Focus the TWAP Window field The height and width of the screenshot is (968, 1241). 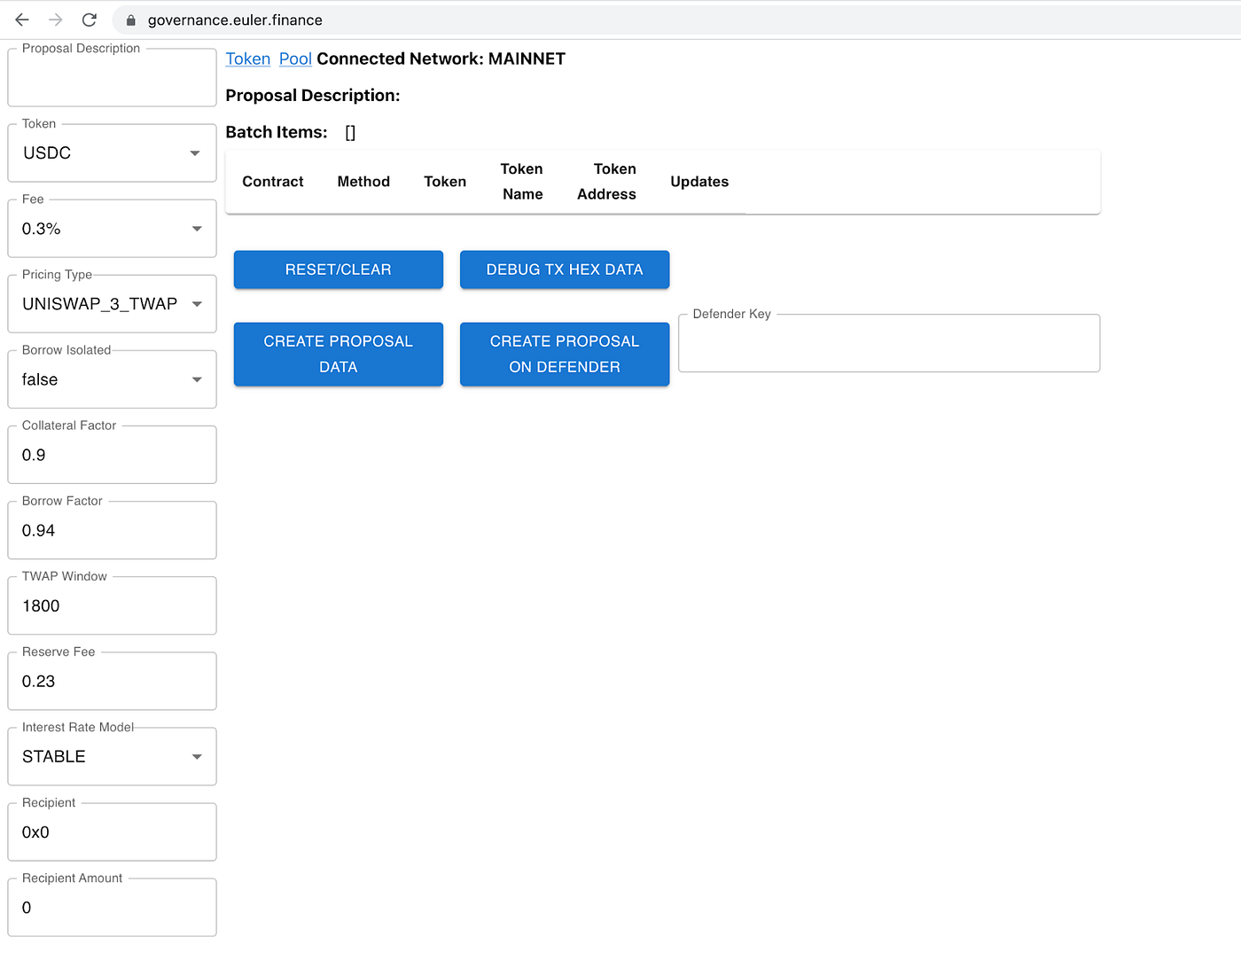112,605
